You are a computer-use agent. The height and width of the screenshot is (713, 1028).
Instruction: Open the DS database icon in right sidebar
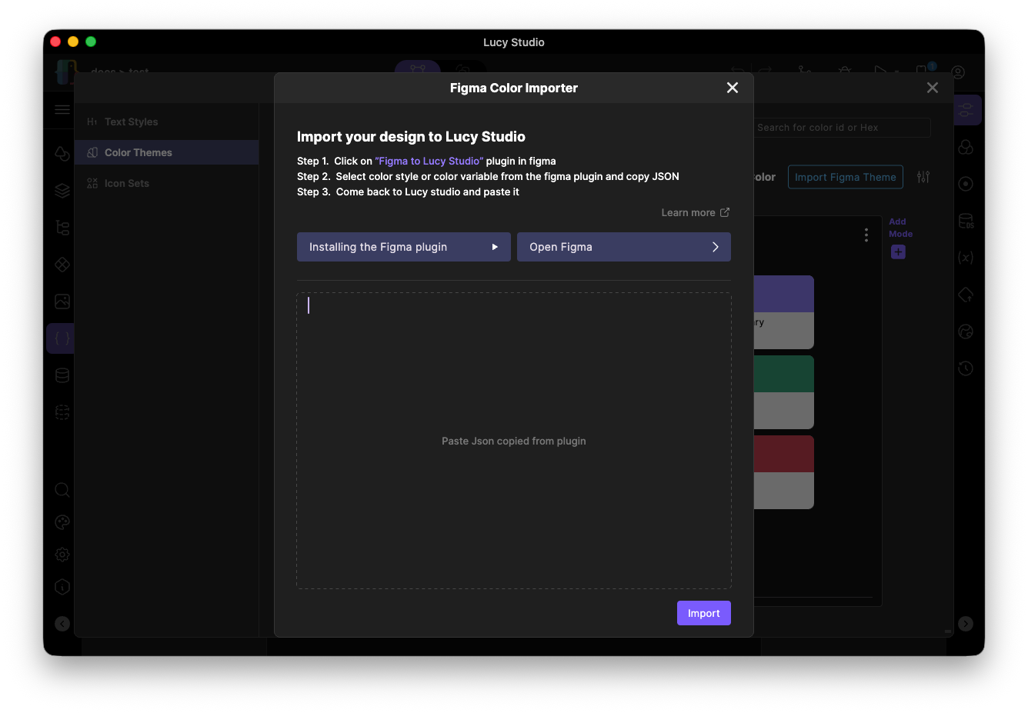(x=966, y=221)
